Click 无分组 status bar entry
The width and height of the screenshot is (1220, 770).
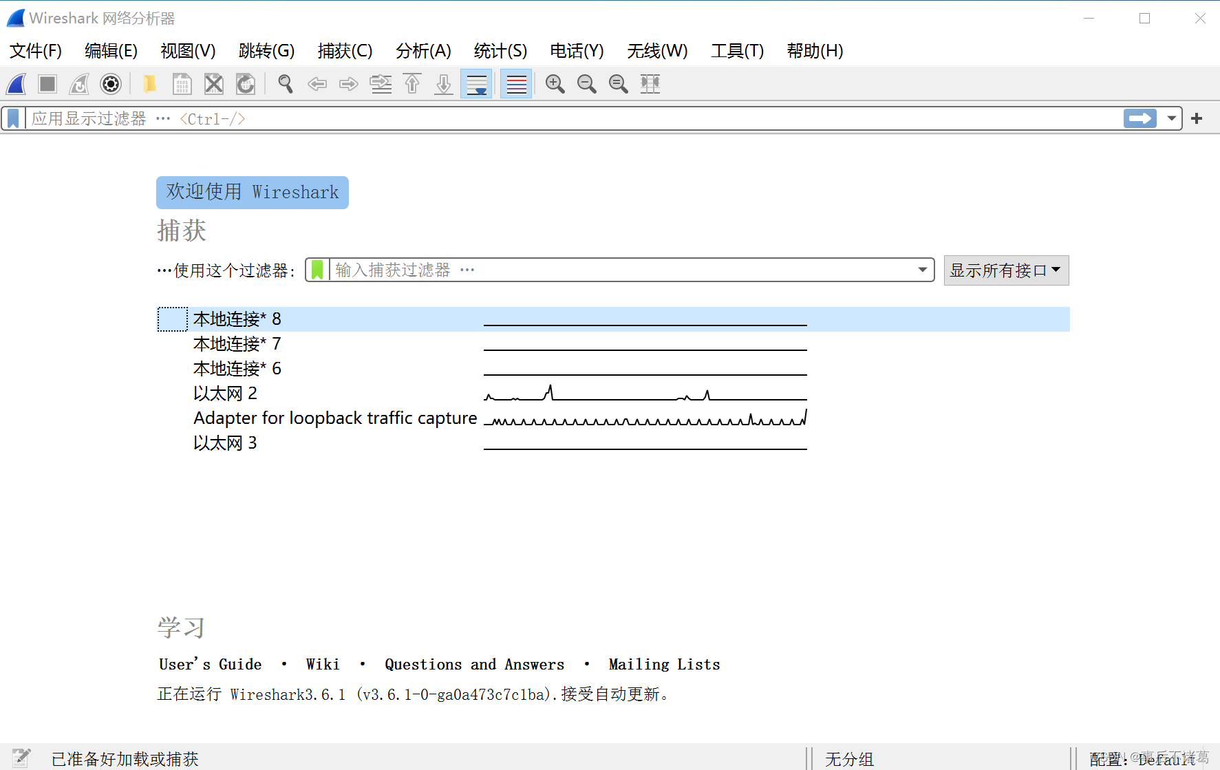coord(849,759)
